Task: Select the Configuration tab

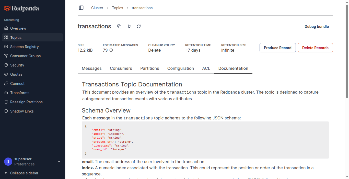Action: pos(181,68)
